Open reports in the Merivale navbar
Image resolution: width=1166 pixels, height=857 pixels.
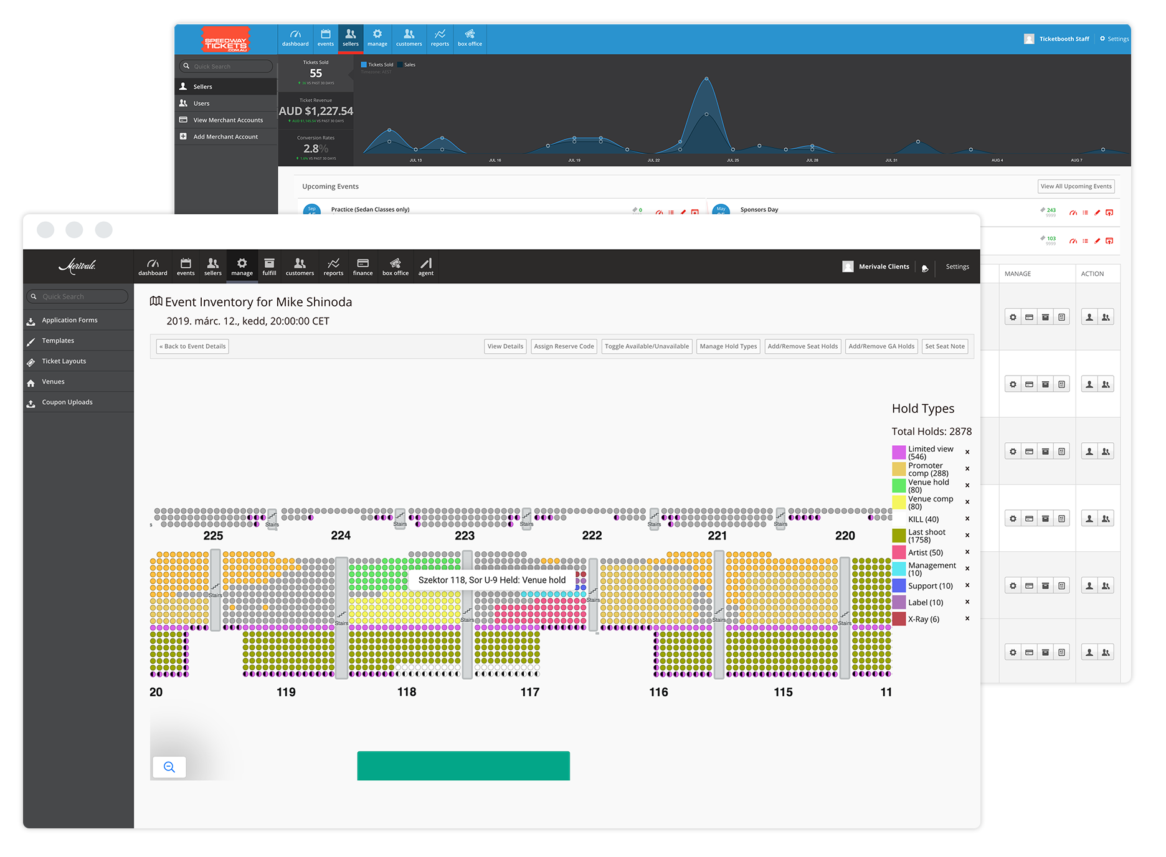click(333, 267)
